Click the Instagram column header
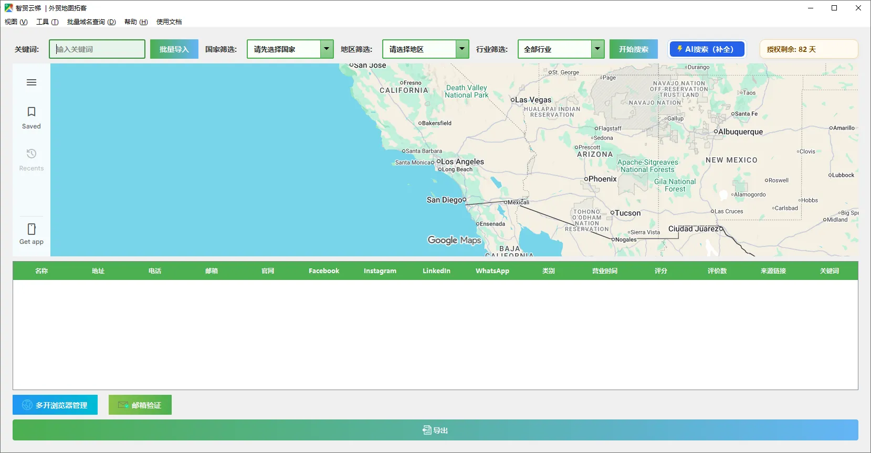Screen dimensions: 871x453 coord(380,271)
